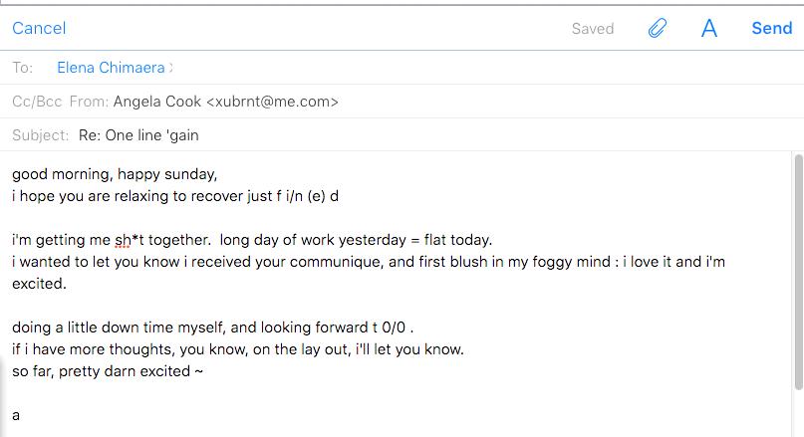The height and width of the screenshot is (437, 804).
Task: Click the subject text Re: One line 'gain
Action: pos(138,135)
